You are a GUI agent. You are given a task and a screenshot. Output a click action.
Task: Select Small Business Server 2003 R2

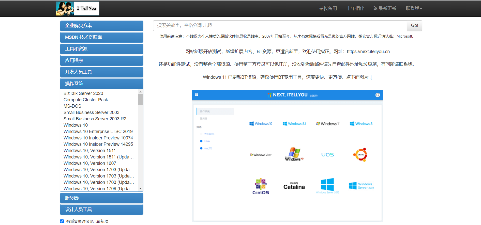(95, 119)
